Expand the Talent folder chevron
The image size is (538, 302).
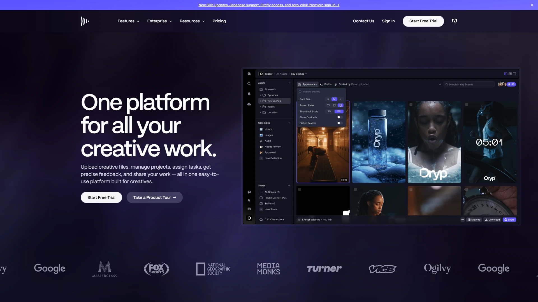(260, 107)
